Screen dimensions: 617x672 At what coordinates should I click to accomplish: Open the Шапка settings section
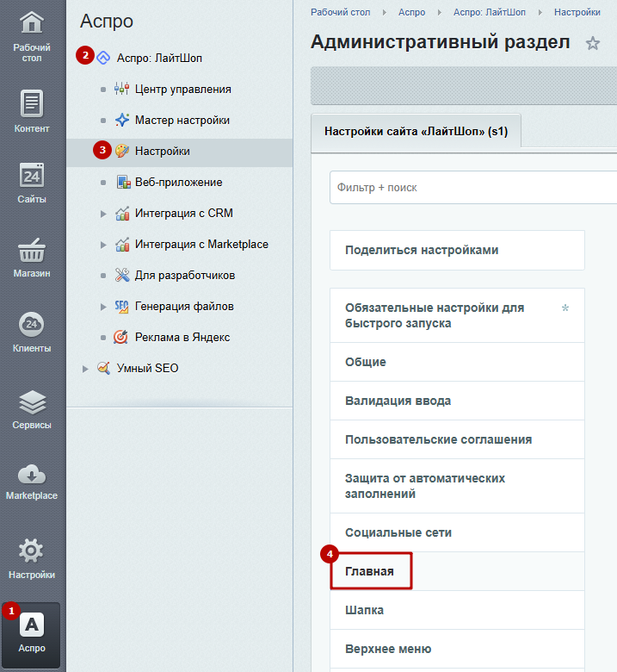(x=365, y=610)
